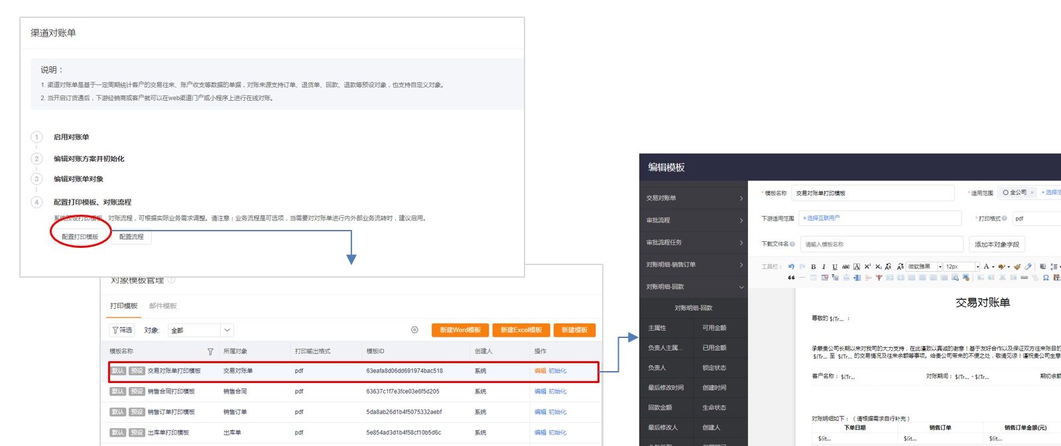Switch to the 邮件模板 tab
Image resolution: width=1061 pixels, height=446 pixels.
coord(163,306)
